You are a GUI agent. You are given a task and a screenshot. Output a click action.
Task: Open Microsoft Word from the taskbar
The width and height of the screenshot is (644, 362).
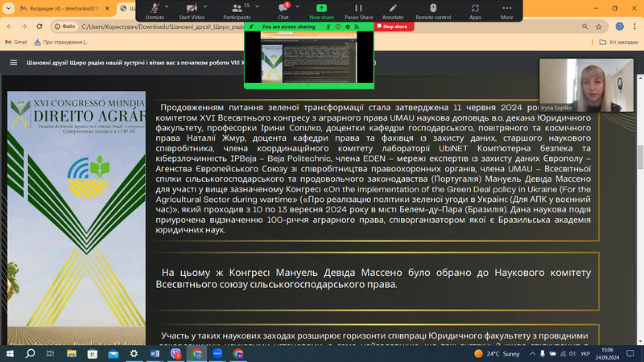tap(155, 353)
